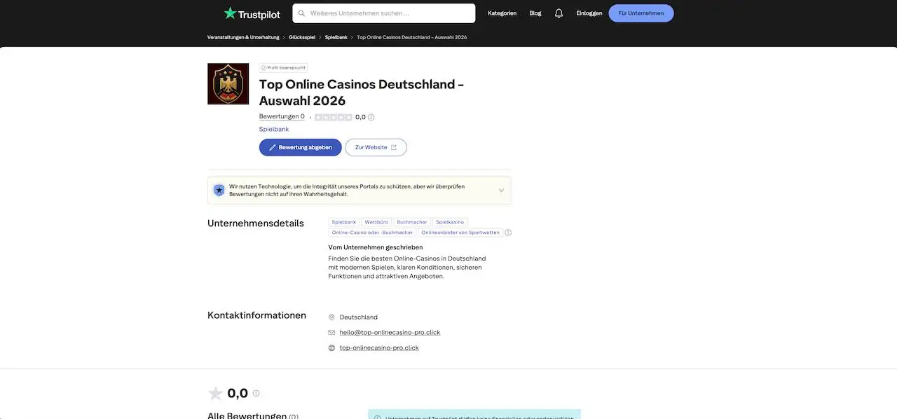Click the Kontaktinformationen heading
The height and width of the screenshot is (419, 897).
click(x=256, y=315)
